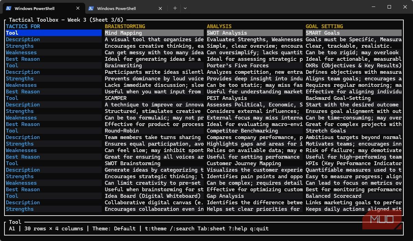The width and height of the screenshot is (413, 241).
Task: Click the 'Goals must be Specific' cell
Action: pyautogui.click(x=354, y=39)
